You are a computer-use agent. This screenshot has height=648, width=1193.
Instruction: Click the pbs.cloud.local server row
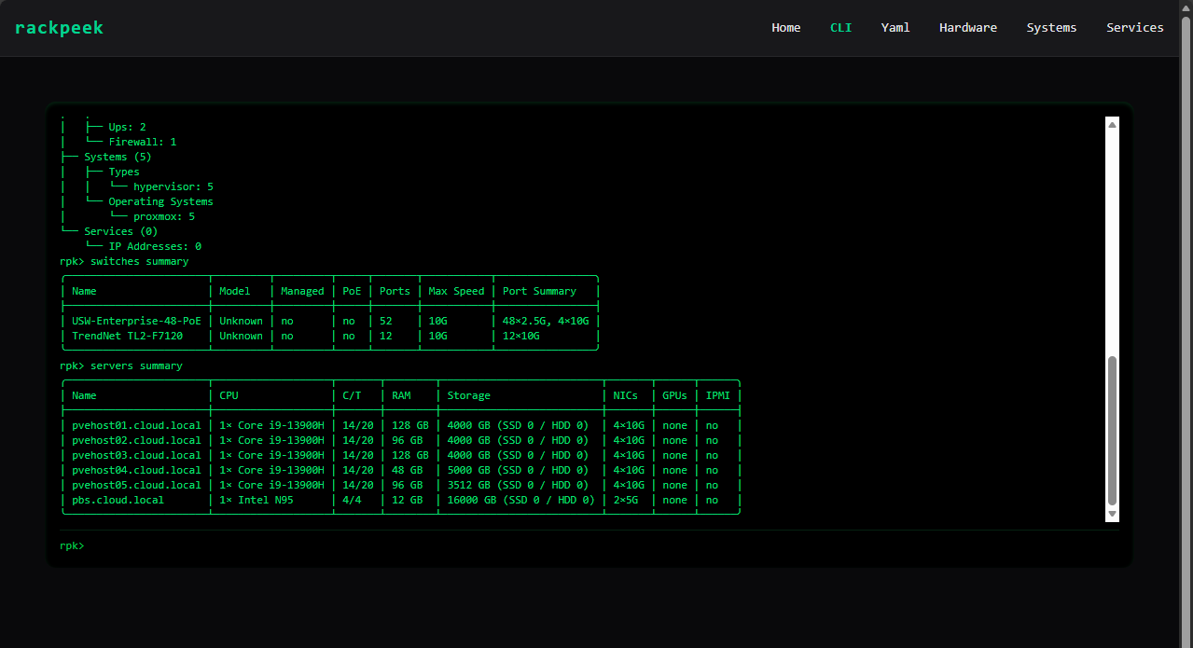coord(118,500)
